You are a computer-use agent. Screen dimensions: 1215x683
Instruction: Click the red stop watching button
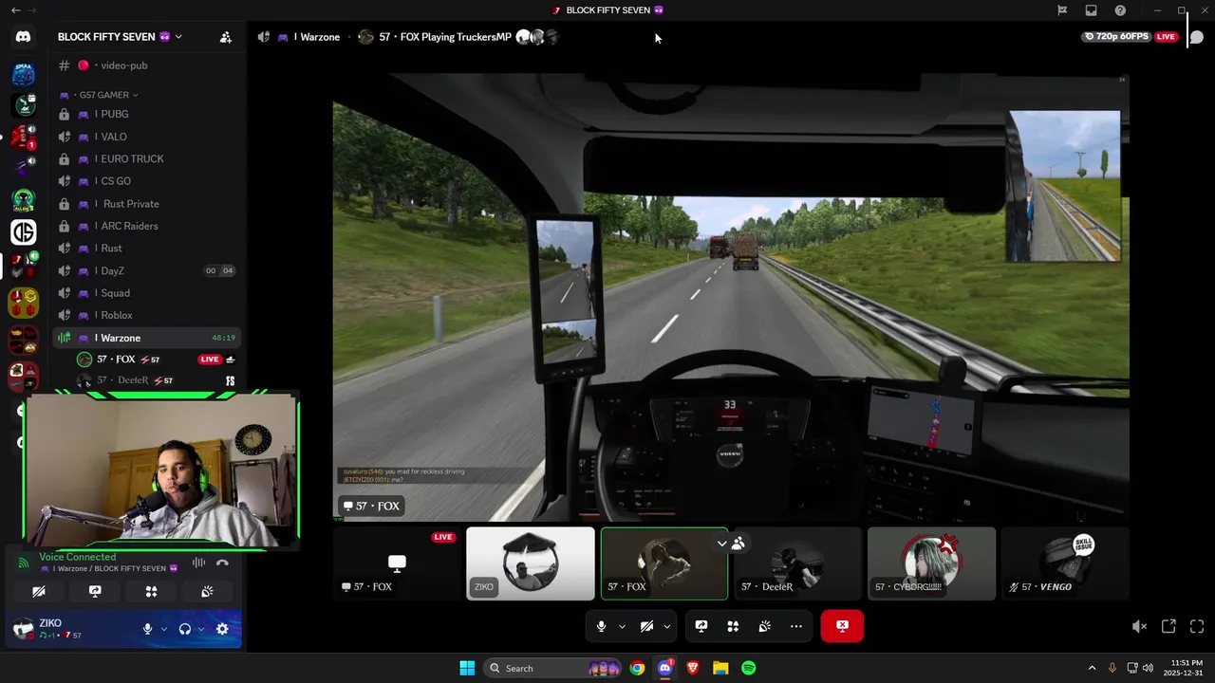842,626
